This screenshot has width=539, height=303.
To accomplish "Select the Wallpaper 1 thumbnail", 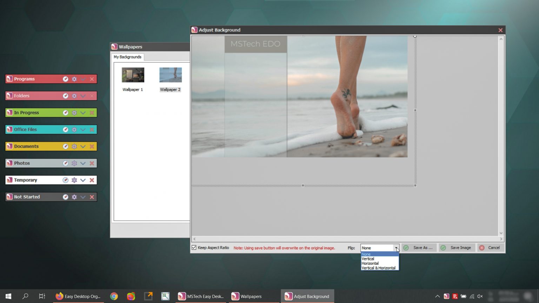I will coord(133,75).
